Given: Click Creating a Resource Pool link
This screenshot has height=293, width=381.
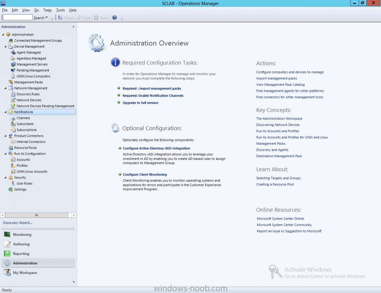Looking at the screenshot, I should coord(275,184).
